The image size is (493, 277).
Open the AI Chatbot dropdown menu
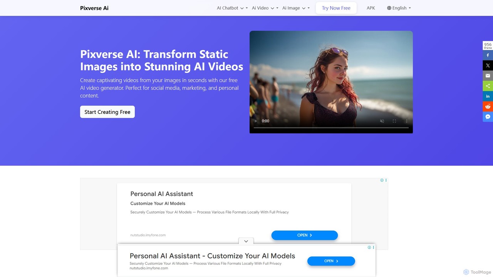point(232,8)
